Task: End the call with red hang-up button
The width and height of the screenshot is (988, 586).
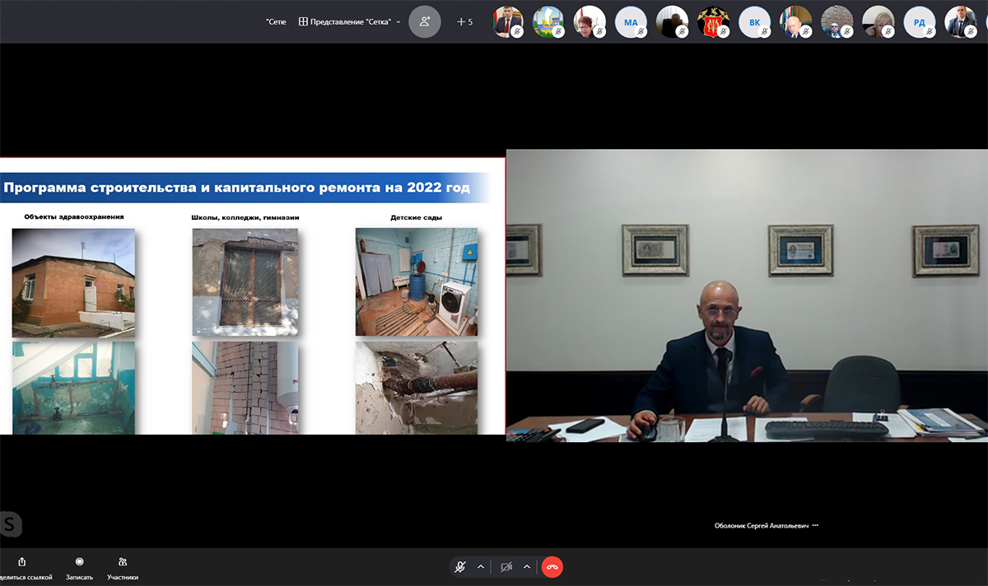Action: click(552, 567)
